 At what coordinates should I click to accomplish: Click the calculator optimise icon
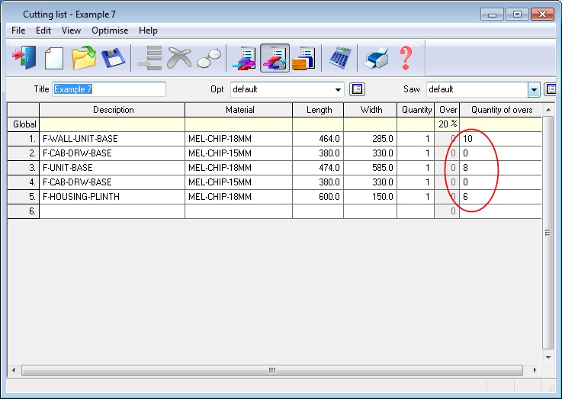tap(340, 58)
